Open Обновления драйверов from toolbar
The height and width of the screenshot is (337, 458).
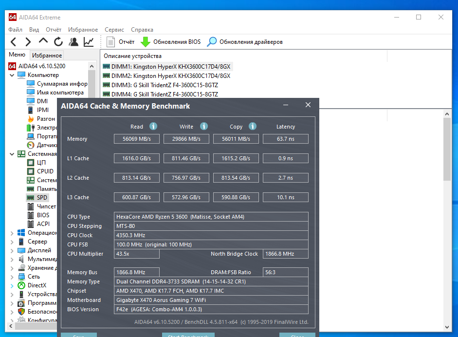[x=245, y=42]
